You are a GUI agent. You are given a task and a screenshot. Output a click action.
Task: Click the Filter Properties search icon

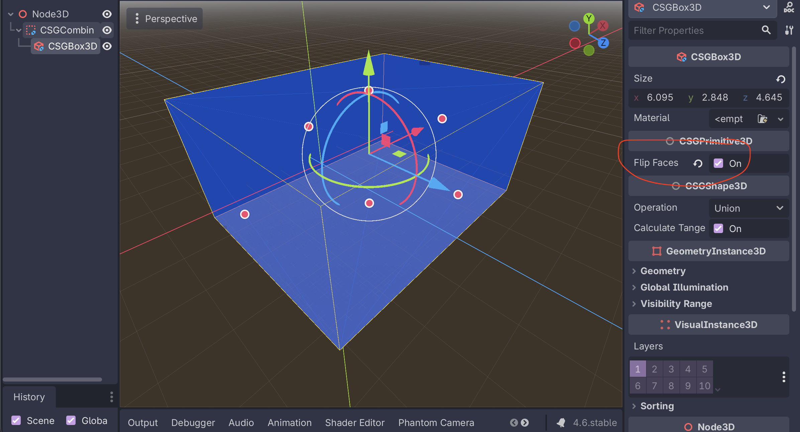click(766, 30)
